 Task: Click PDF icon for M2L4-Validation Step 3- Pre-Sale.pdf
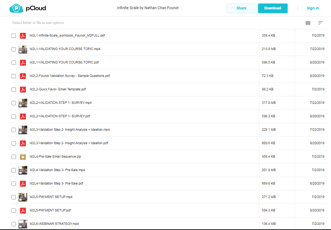tap(23, 183)
